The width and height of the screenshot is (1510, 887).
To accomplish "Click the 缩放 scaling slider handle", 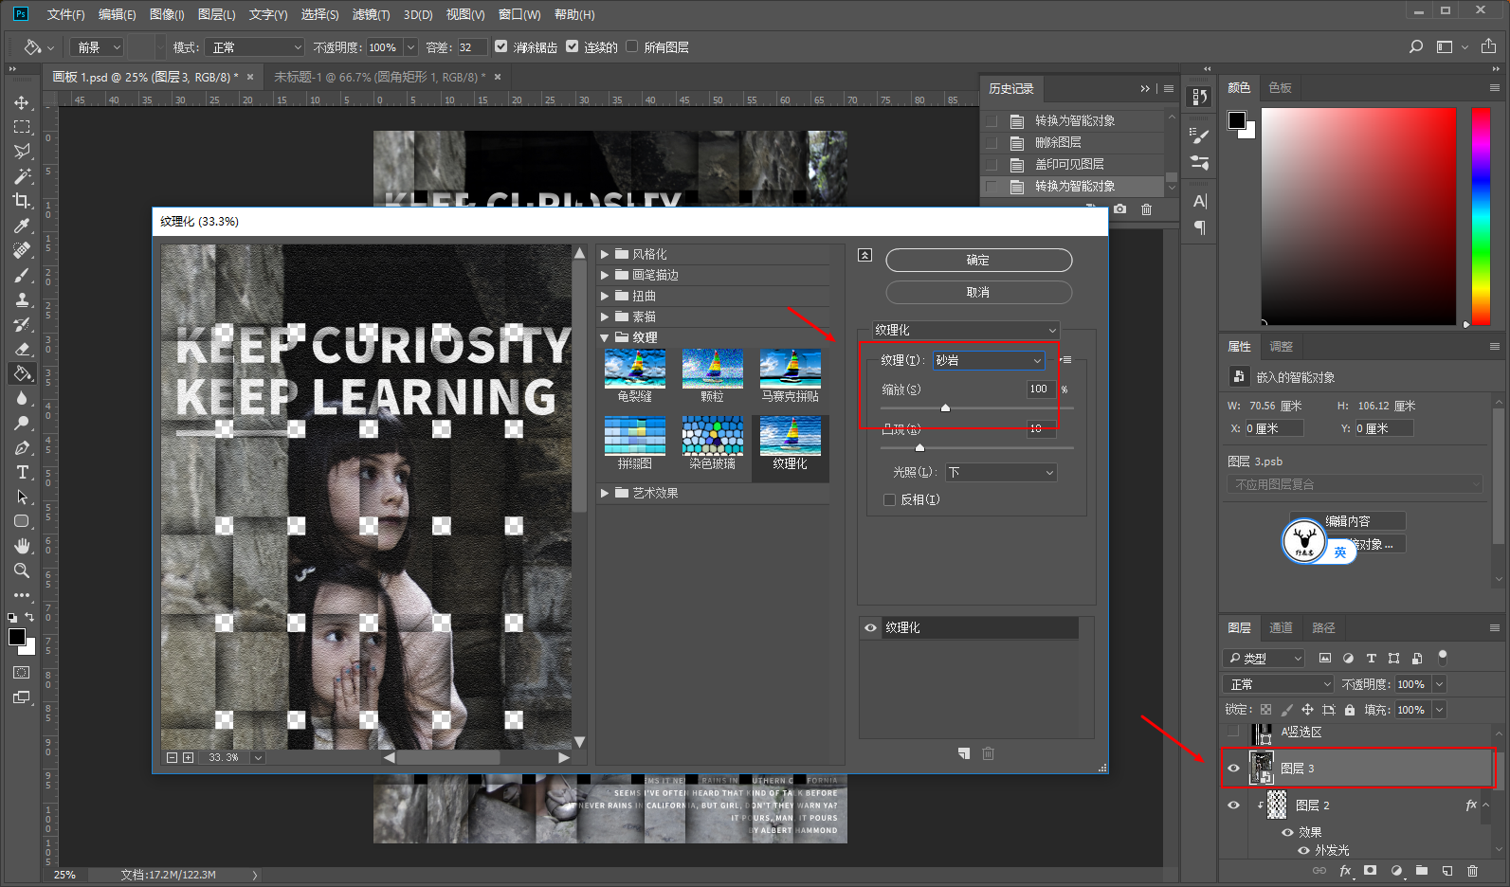I will pos(945,407).
